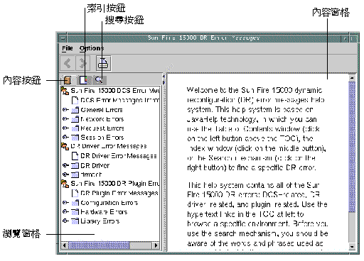This screenshot has height=261, width=364.
Task: Select the Session Errors tree label
Action: click(x=102, y=138)
